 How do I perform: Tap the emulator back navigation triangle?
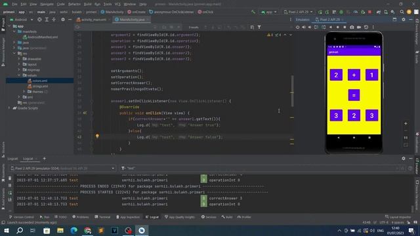click(339, 138)
